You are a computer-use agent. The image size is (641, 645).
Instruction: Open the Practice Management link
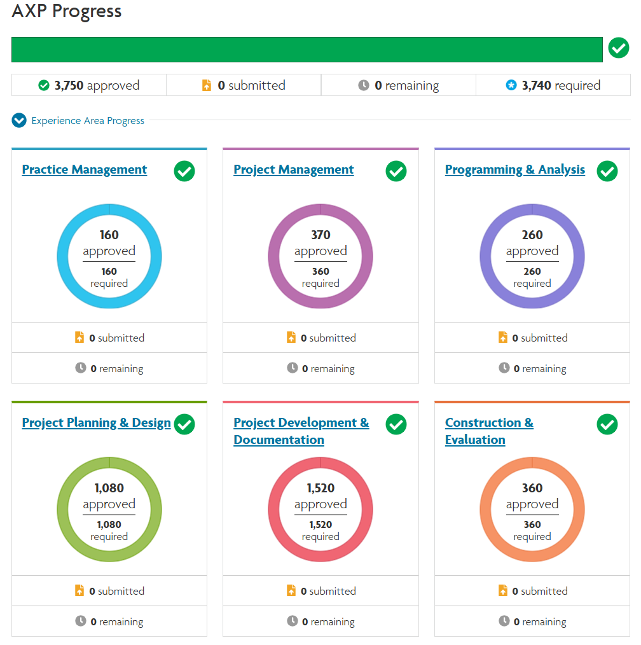pos(85,170)
